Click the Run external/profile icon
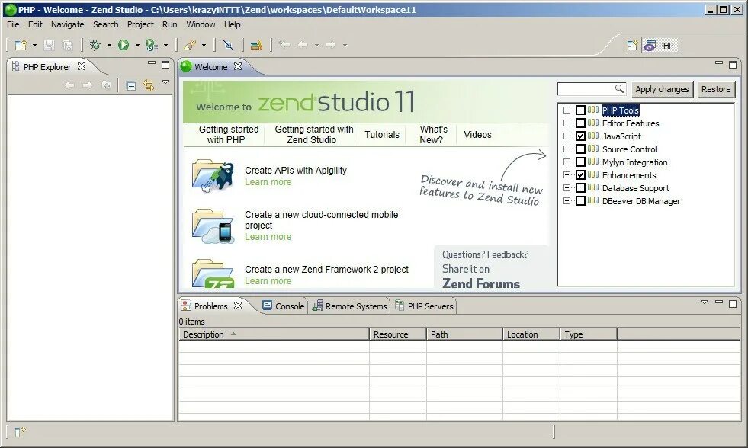Screen dimensions: 748x448 pyautogui.click(x=152, y=45)
